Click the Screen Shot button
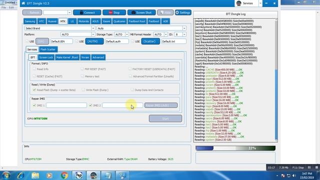This screenshot has height=180, width=320. (141, 12)
